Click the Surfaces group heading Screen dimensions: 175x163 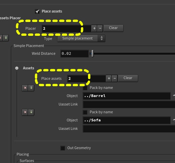[27, 161]
